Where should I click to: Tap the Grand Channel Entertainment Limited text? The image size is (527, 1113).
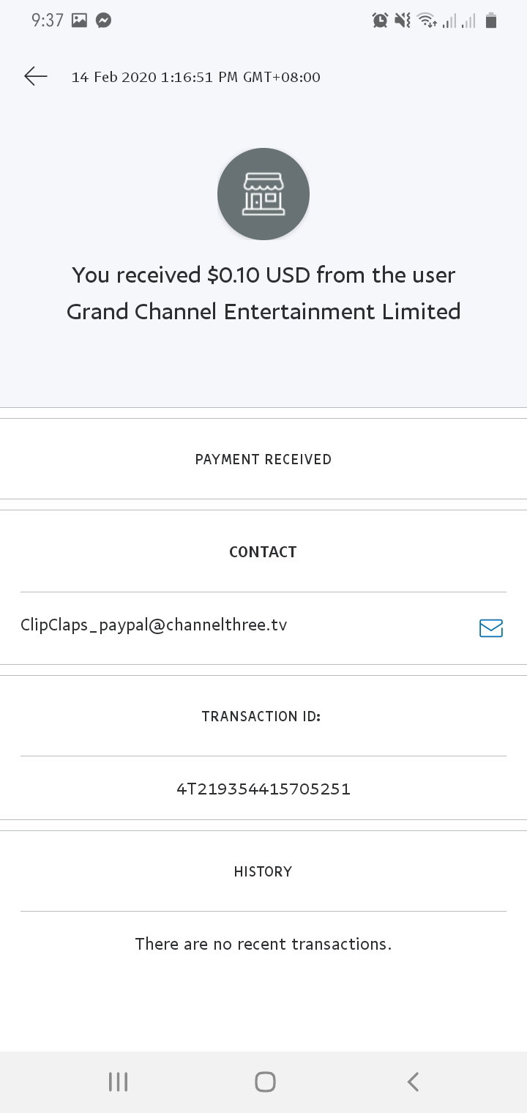click(263, 311)
